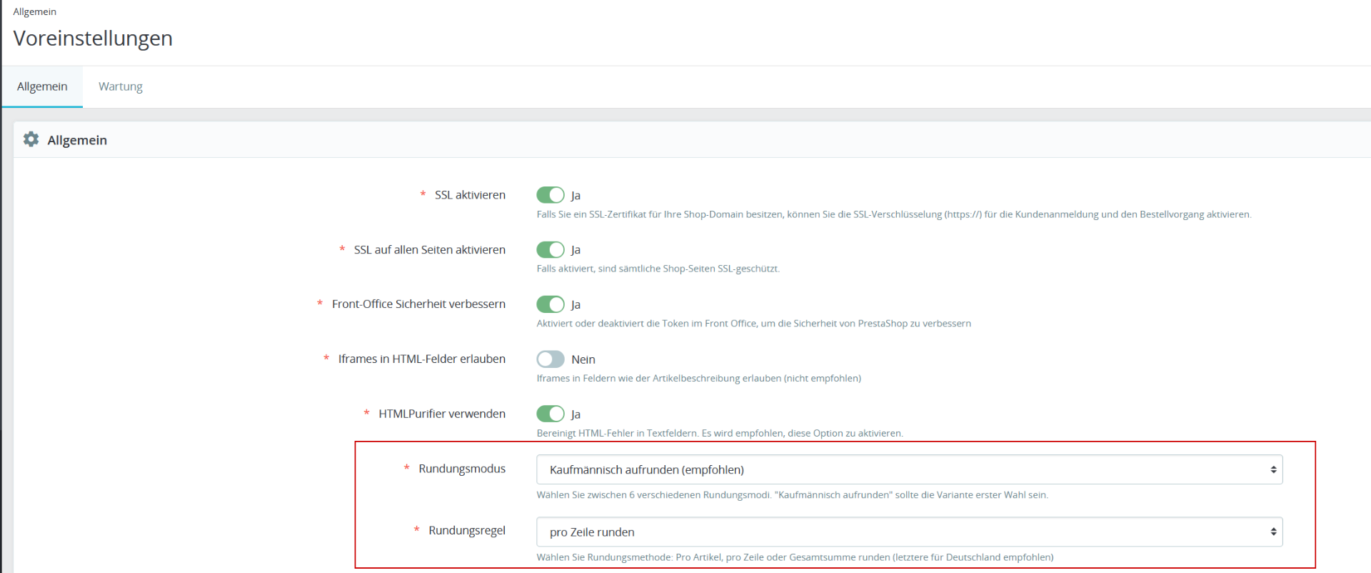
Task: Click the Token im Front Office hint text
Action: 754,324
